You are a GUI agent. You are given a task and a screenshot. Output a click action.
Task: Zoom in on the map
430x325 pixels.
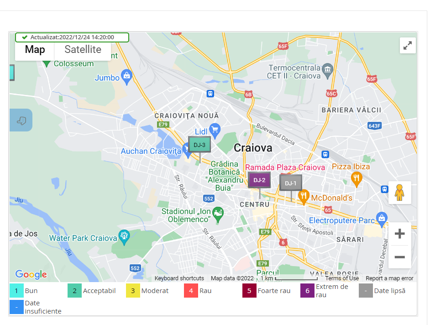399,234
